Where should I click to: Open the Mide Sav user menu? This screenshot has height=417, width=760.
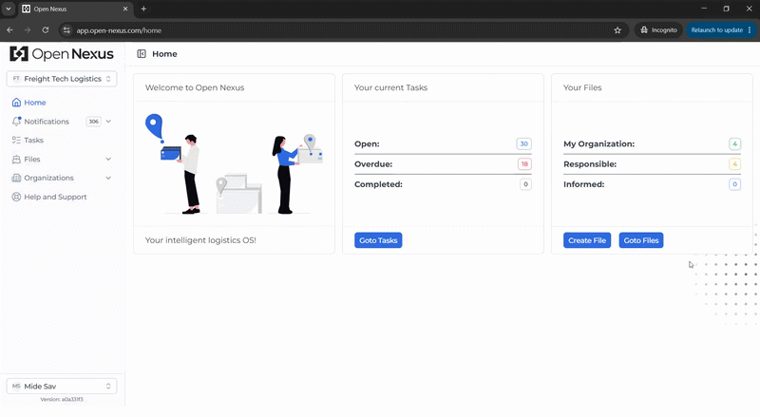[62, 386]
